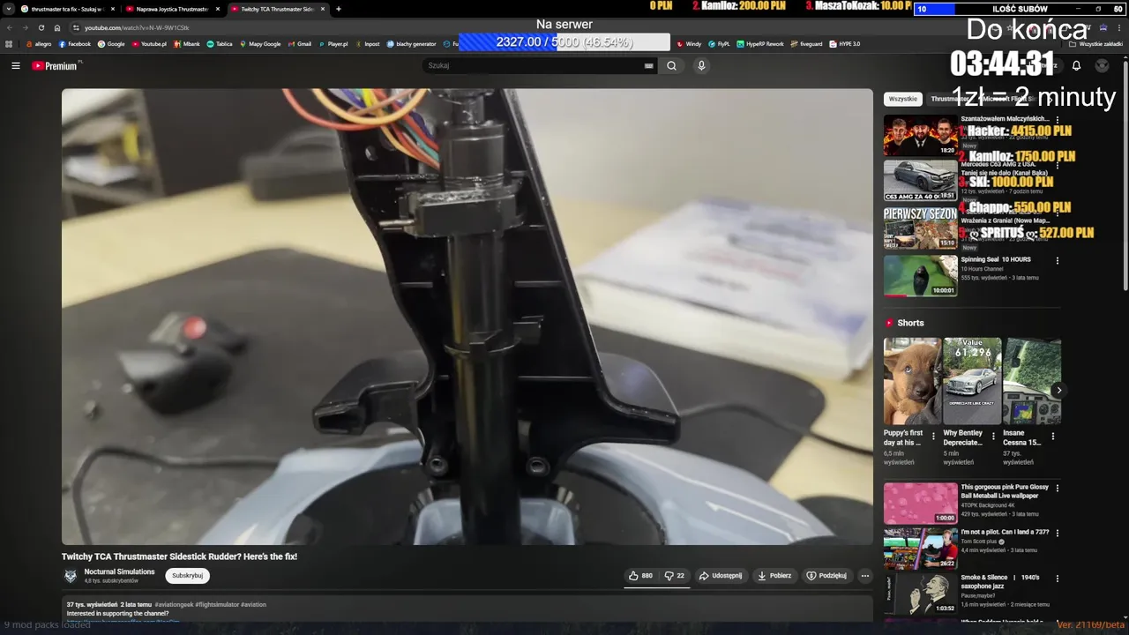Open Why Bentley Depreciate Short
The image size is (1129, 635).
pyautogui.click(x=972, y=381)
